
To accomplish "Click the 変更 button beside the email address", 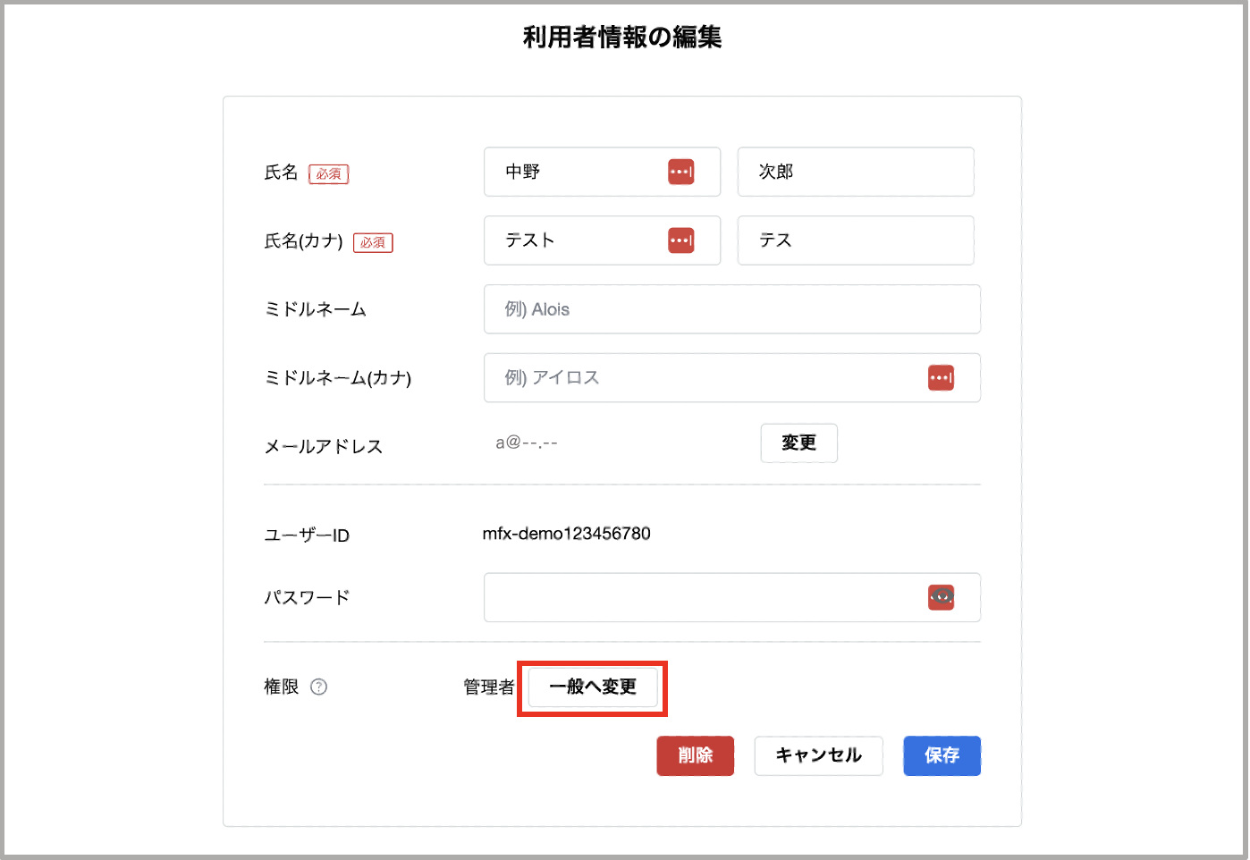I will pyautogui.click(x=798, y=443).
